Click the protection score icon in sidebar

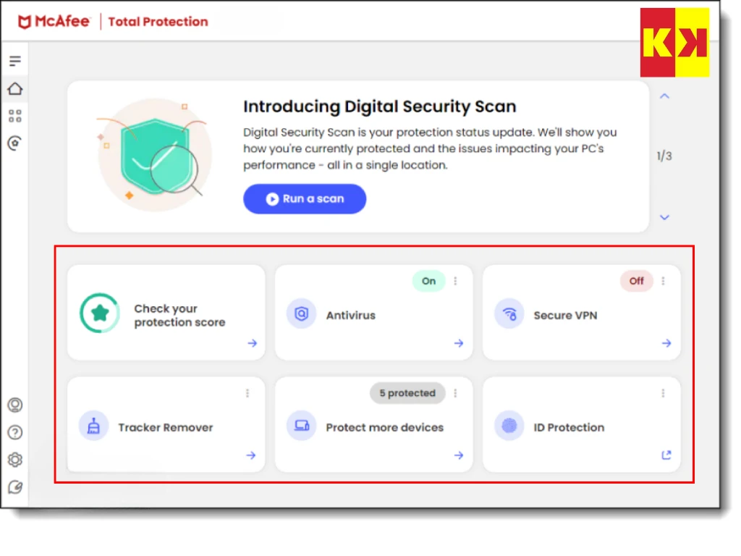point(14,143)
